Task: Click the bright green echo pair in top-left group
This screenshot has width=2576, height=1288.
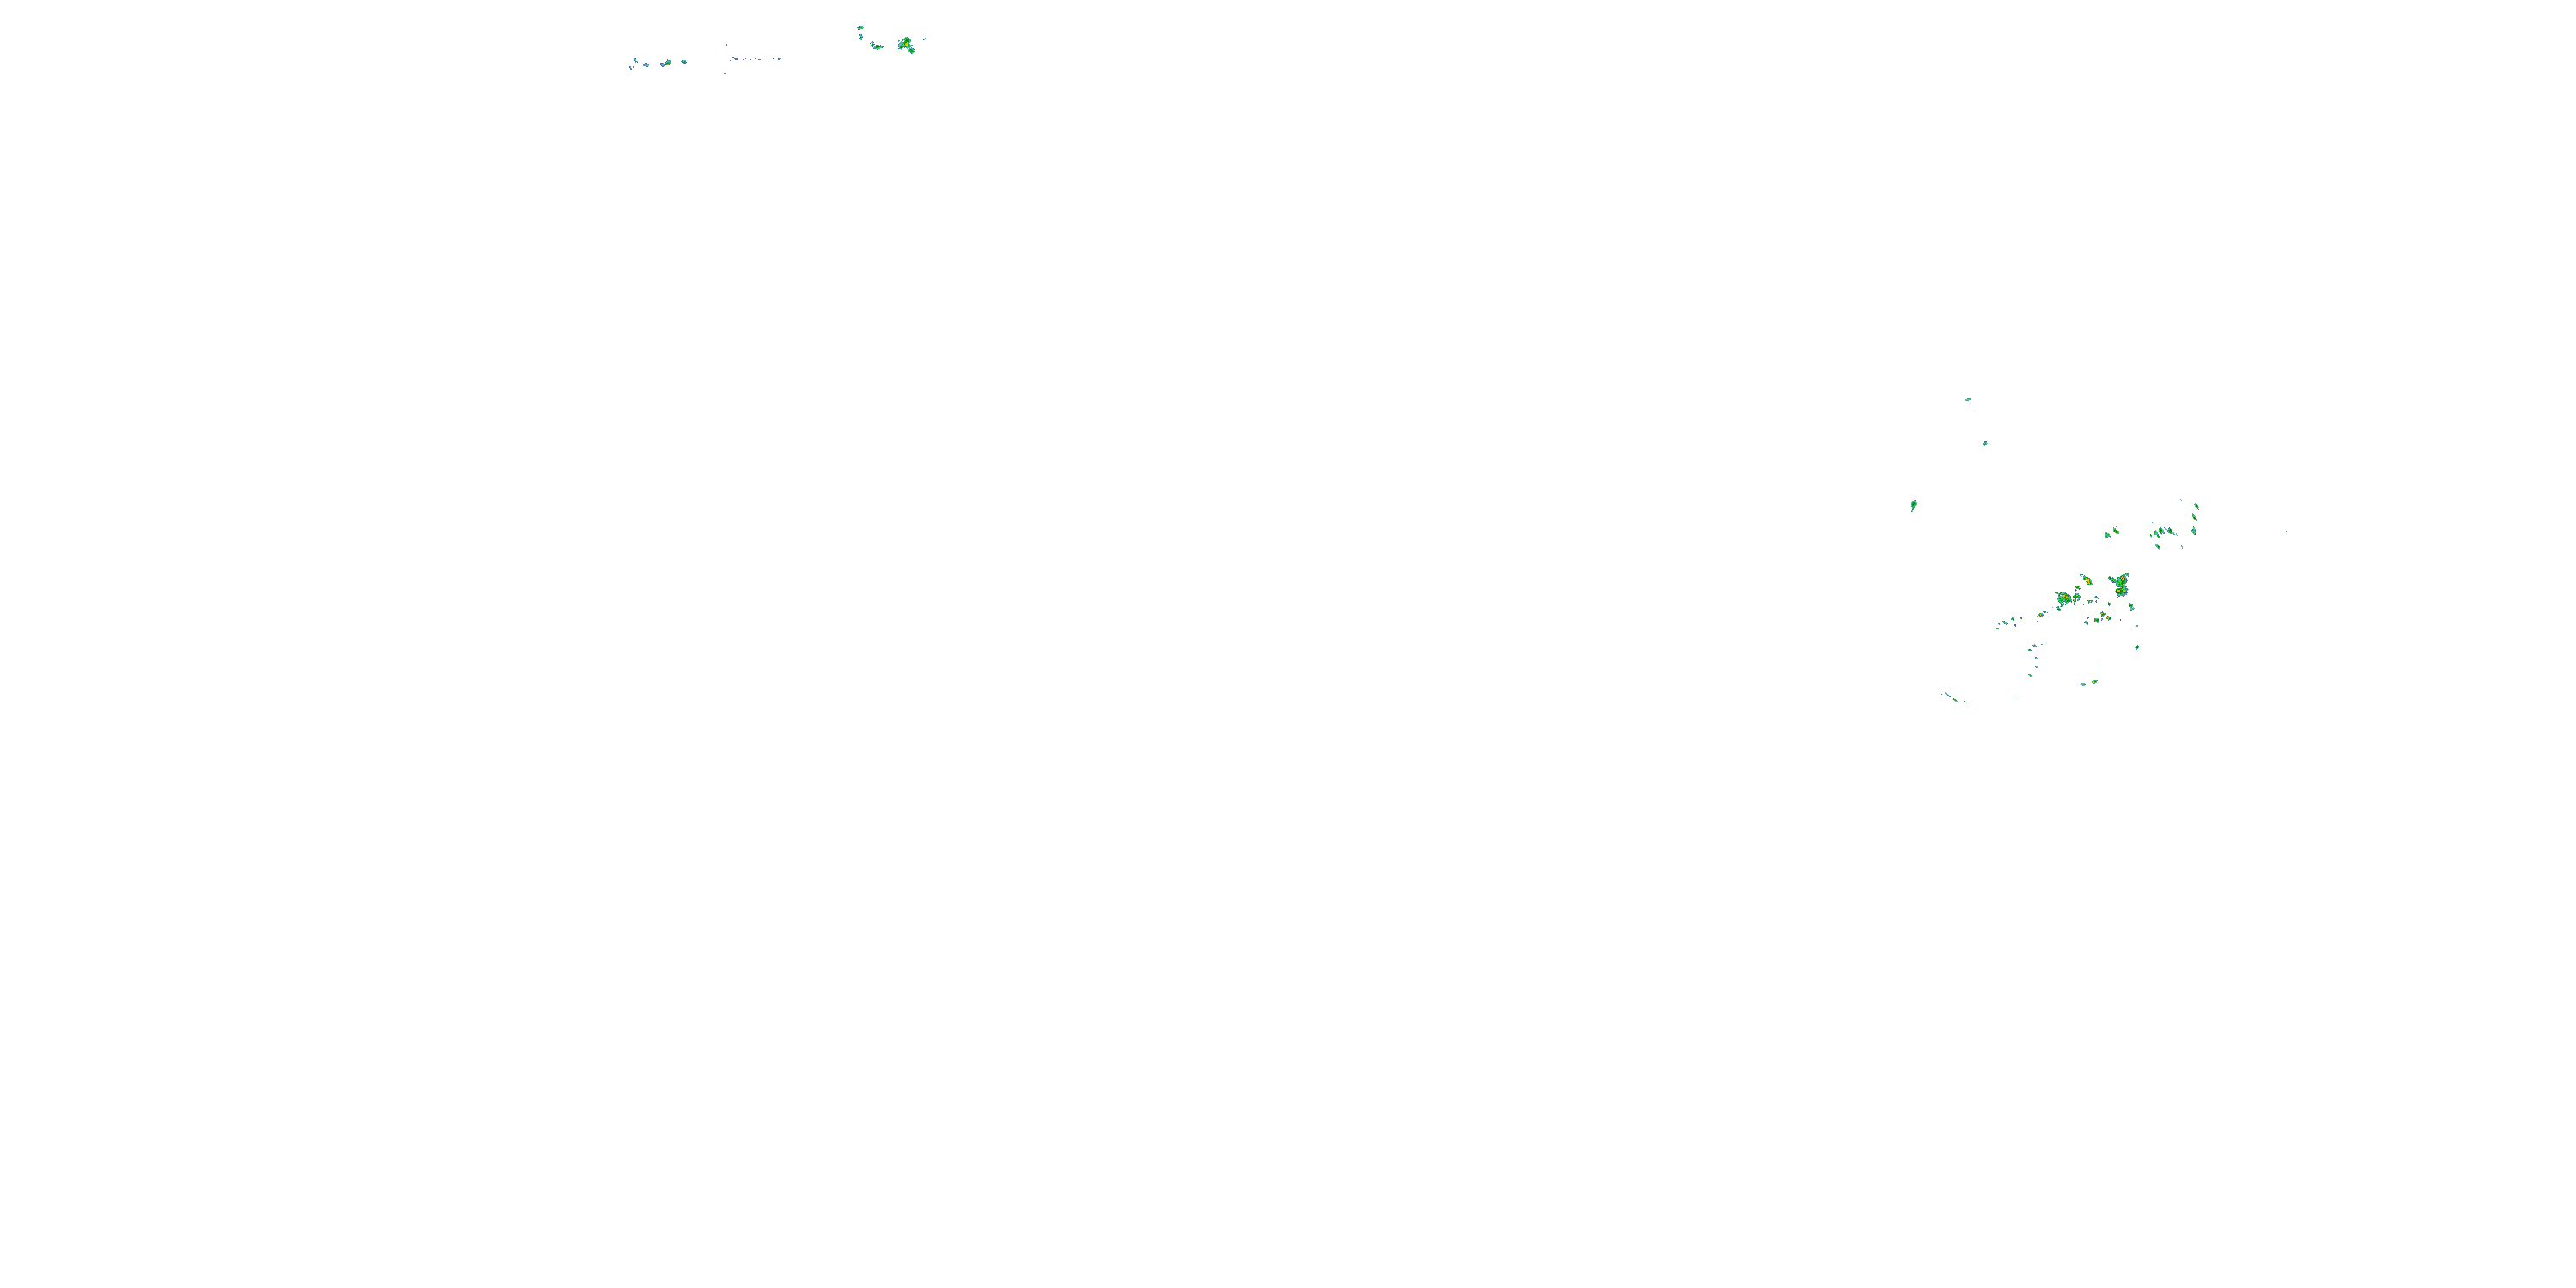Action: point(667,64)
